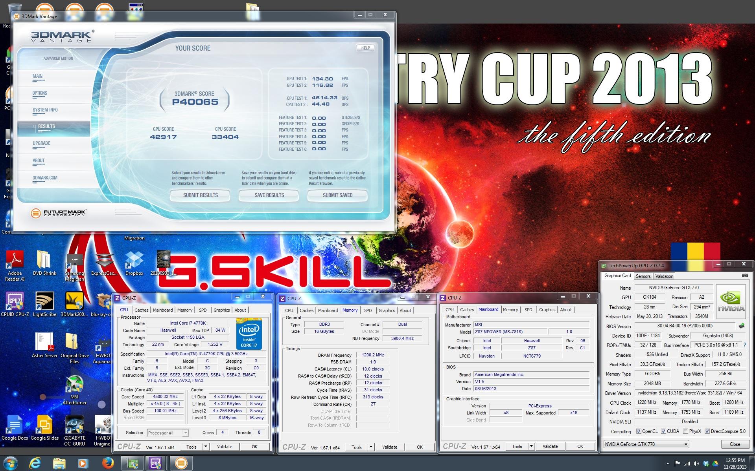This screenshot has width=755, height=471.
Task: Launch Firefox from taskbar
Action: 107,464
